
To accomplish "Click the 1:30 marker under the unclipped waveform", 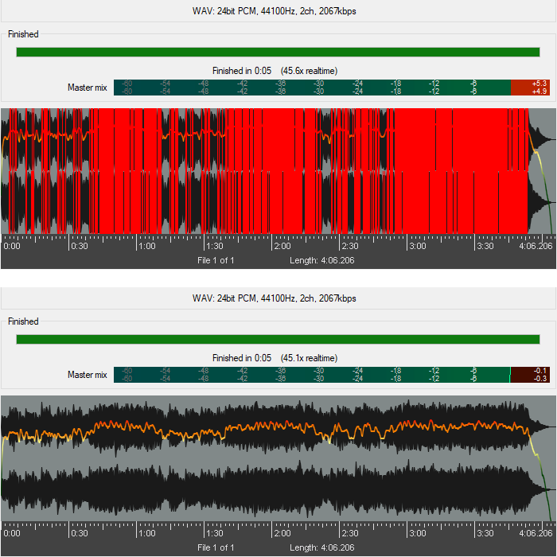I will [x=215, y=533].
